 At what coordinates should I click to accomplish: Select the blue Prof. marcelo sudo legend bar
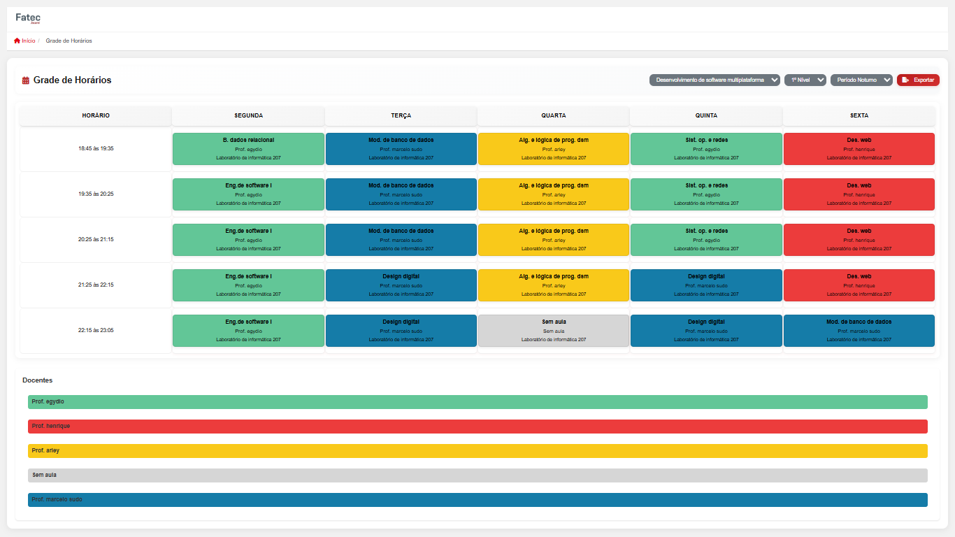pos(477,500)
